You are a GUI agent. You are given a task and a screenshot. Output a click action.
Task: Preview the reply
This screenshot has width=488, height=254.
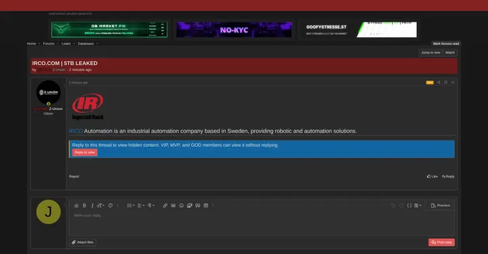(x=441, y=205)
